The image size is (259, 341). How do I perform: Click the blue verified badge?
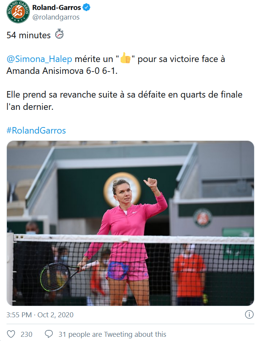(86, 7)
